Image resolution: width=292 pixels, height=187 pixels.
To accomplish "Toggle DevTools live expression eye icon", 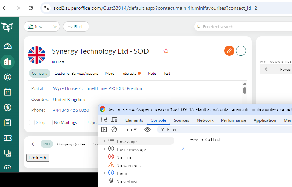I will click(147, 129).
